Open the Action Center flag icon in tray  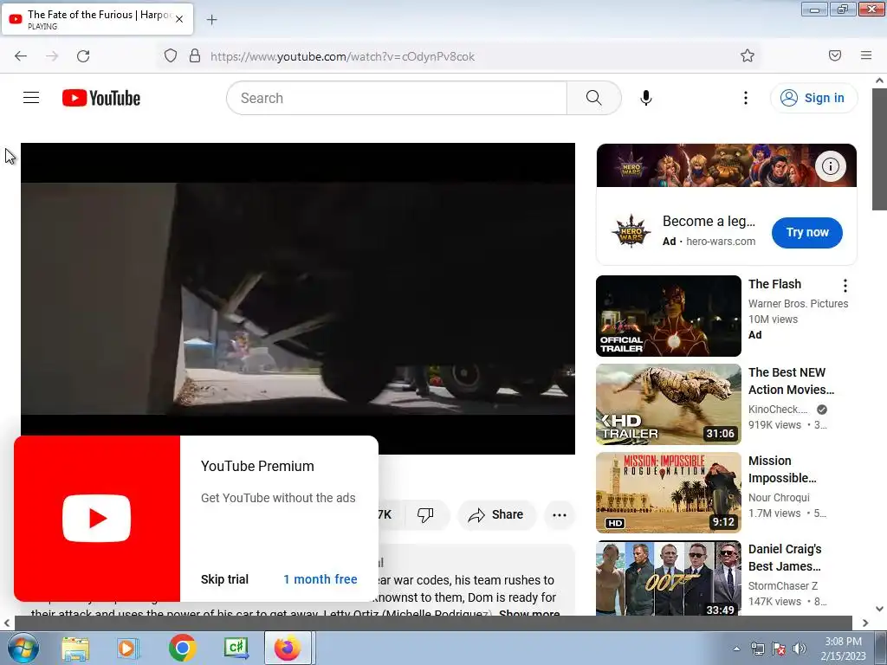[x=779, y=649]
